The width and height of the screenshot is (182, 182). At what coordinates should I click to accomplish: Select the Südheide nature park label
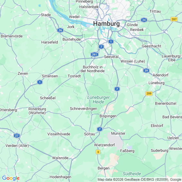click(x=132, y=174)
